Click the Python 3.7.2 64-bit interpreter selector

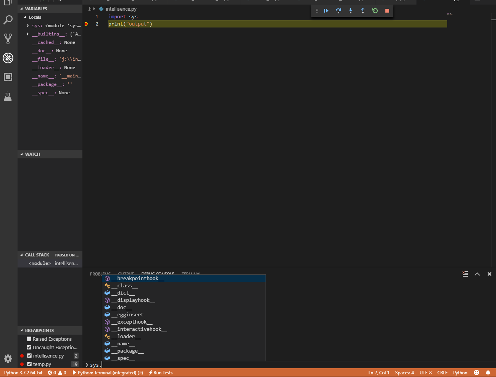click(23, 372)
